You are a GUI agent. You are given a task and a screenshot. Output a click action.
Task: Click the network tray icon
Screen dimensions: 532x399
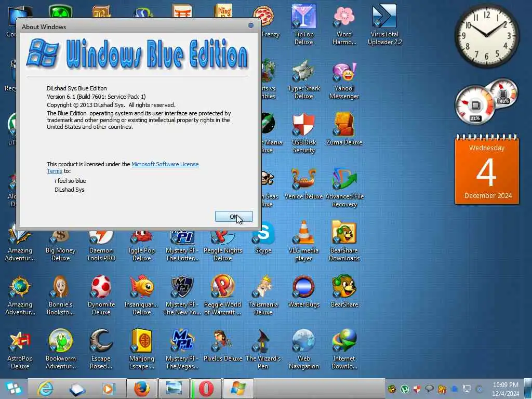point(467,389)
